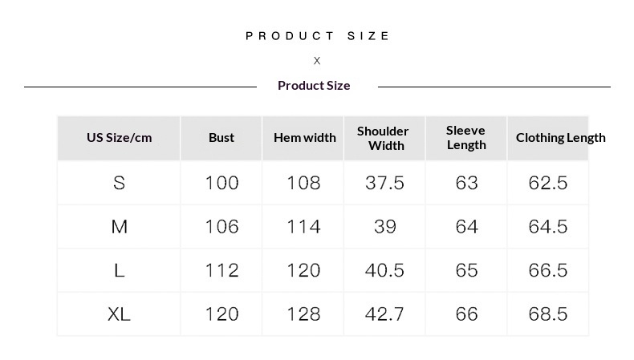This screenshot has height=360, width=634.
Task: Select clothing length value 62.5 for size S
Action: 548,183
